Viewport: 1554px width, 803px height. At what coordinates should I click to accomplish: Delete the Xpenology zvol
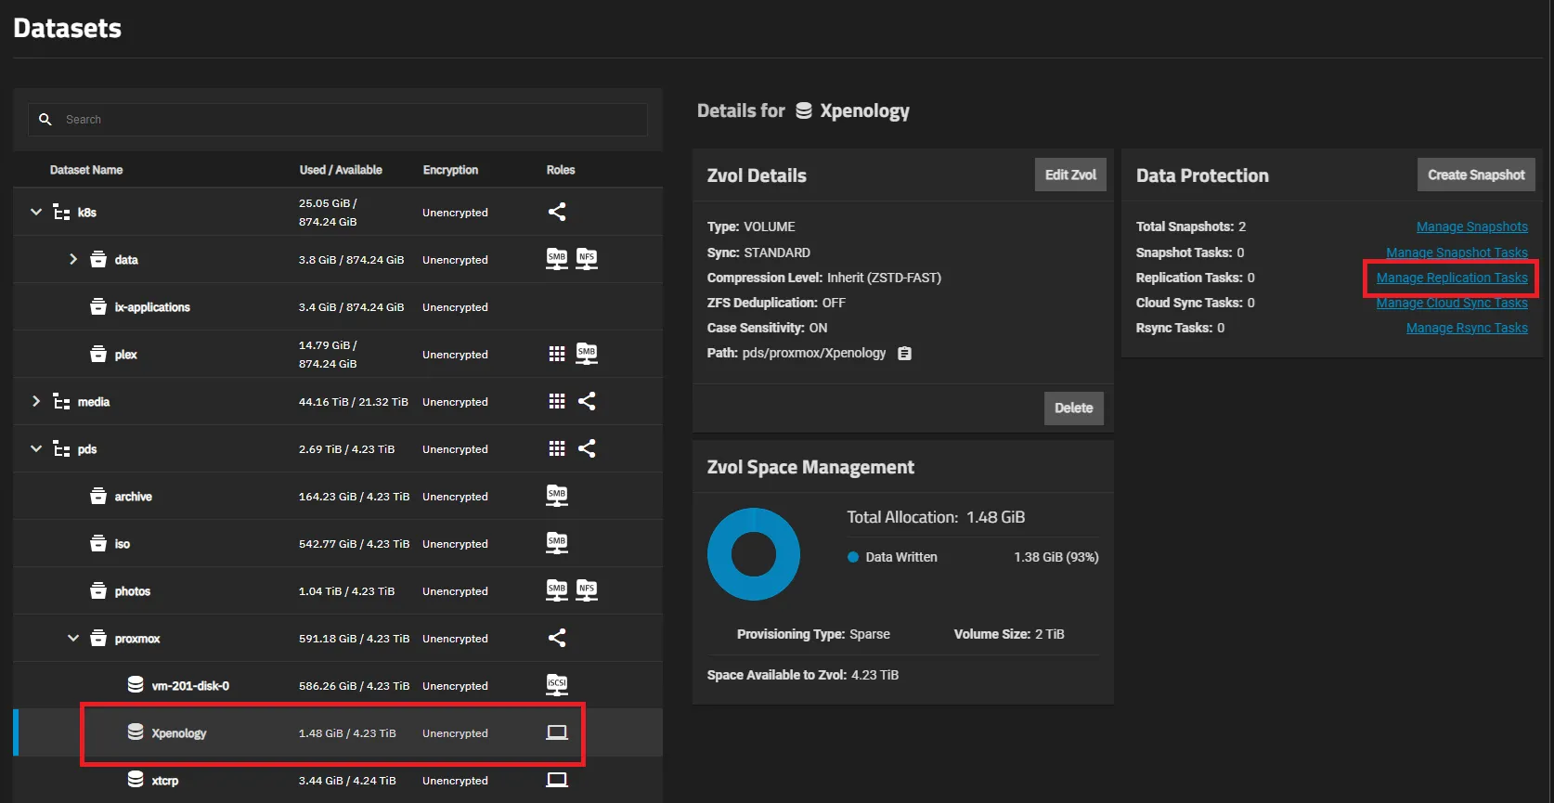tap(1073, 408)
